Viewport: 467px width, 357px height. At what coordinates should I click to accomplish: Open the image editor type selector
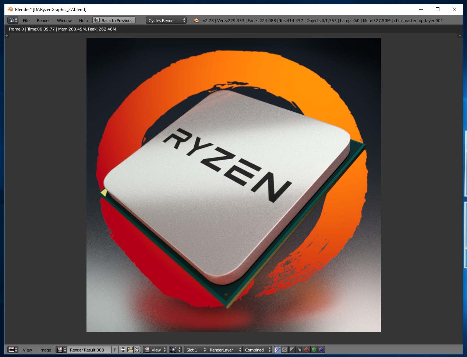13,350
